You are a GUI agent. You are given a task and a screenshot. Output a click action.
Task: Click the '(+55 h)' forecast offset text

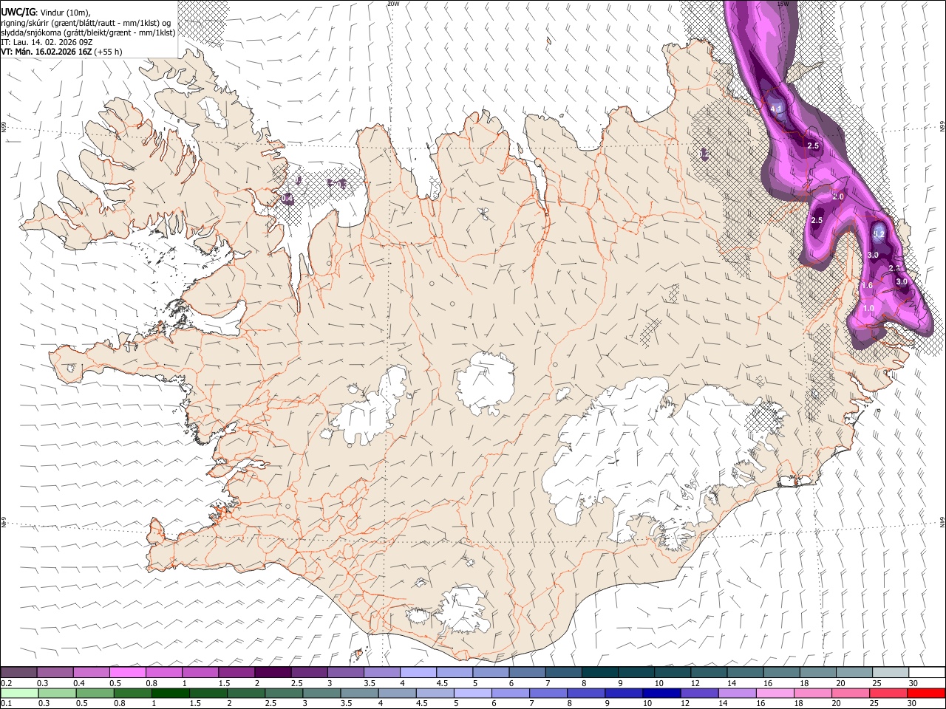pos(108,52)
